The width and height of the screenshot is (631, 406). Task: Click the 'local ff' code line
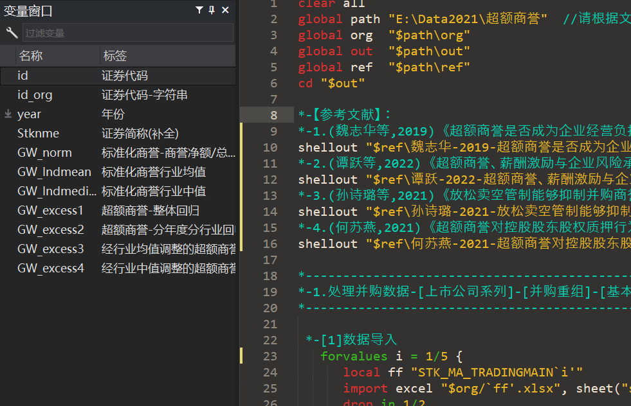(x=462, y=372)
